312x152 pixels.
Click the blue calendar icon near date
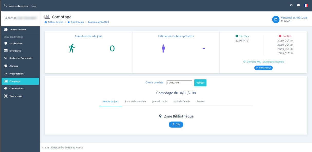coord(275,19)
